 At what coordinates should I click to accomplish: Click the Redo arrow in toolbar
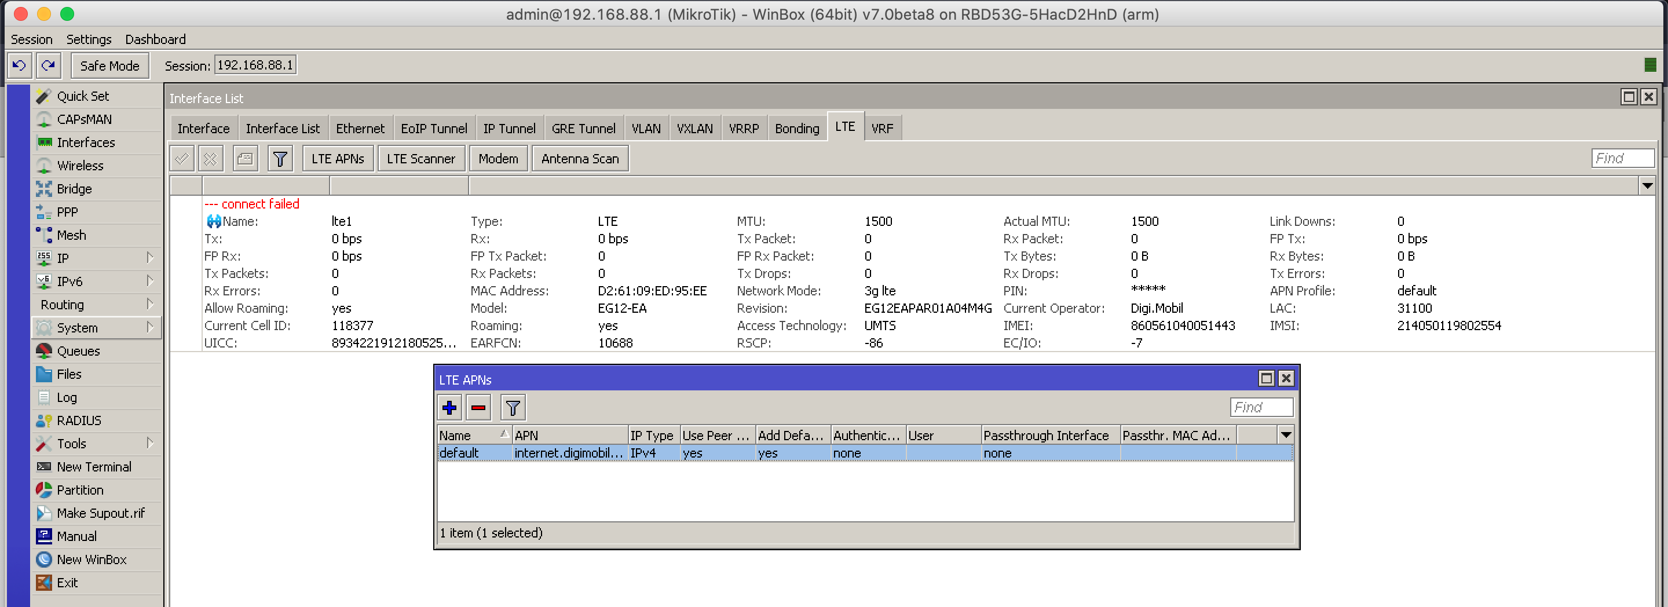click(x=48, y=65)
